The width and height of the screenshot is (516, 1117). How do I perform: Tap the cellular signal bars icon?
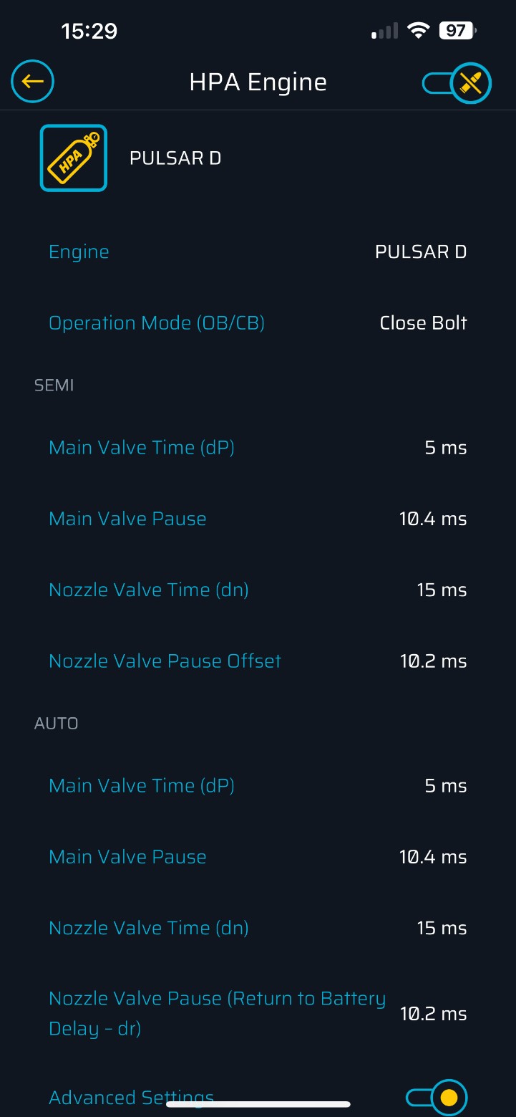click(384, 32)
